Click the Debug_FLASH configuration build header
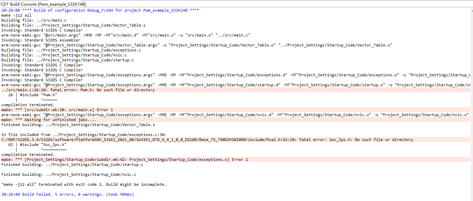 point(100,10)
